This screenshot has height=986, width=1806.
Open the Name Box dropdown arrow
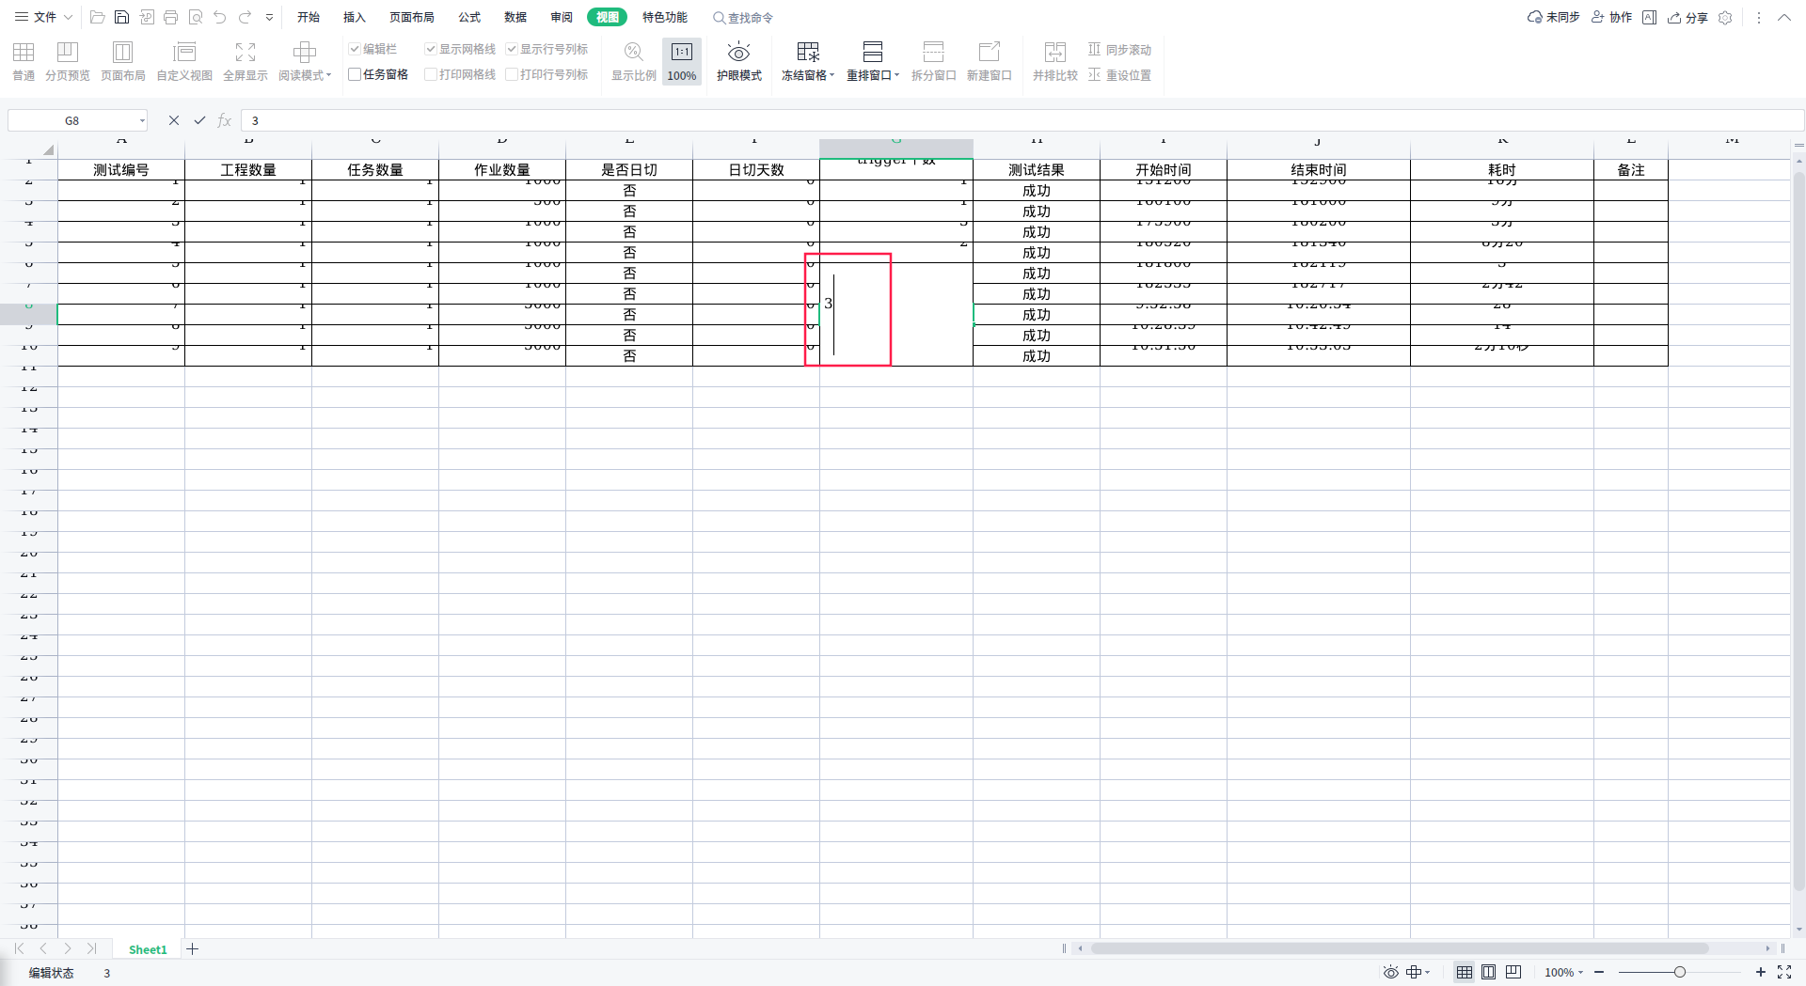(142, 120)
